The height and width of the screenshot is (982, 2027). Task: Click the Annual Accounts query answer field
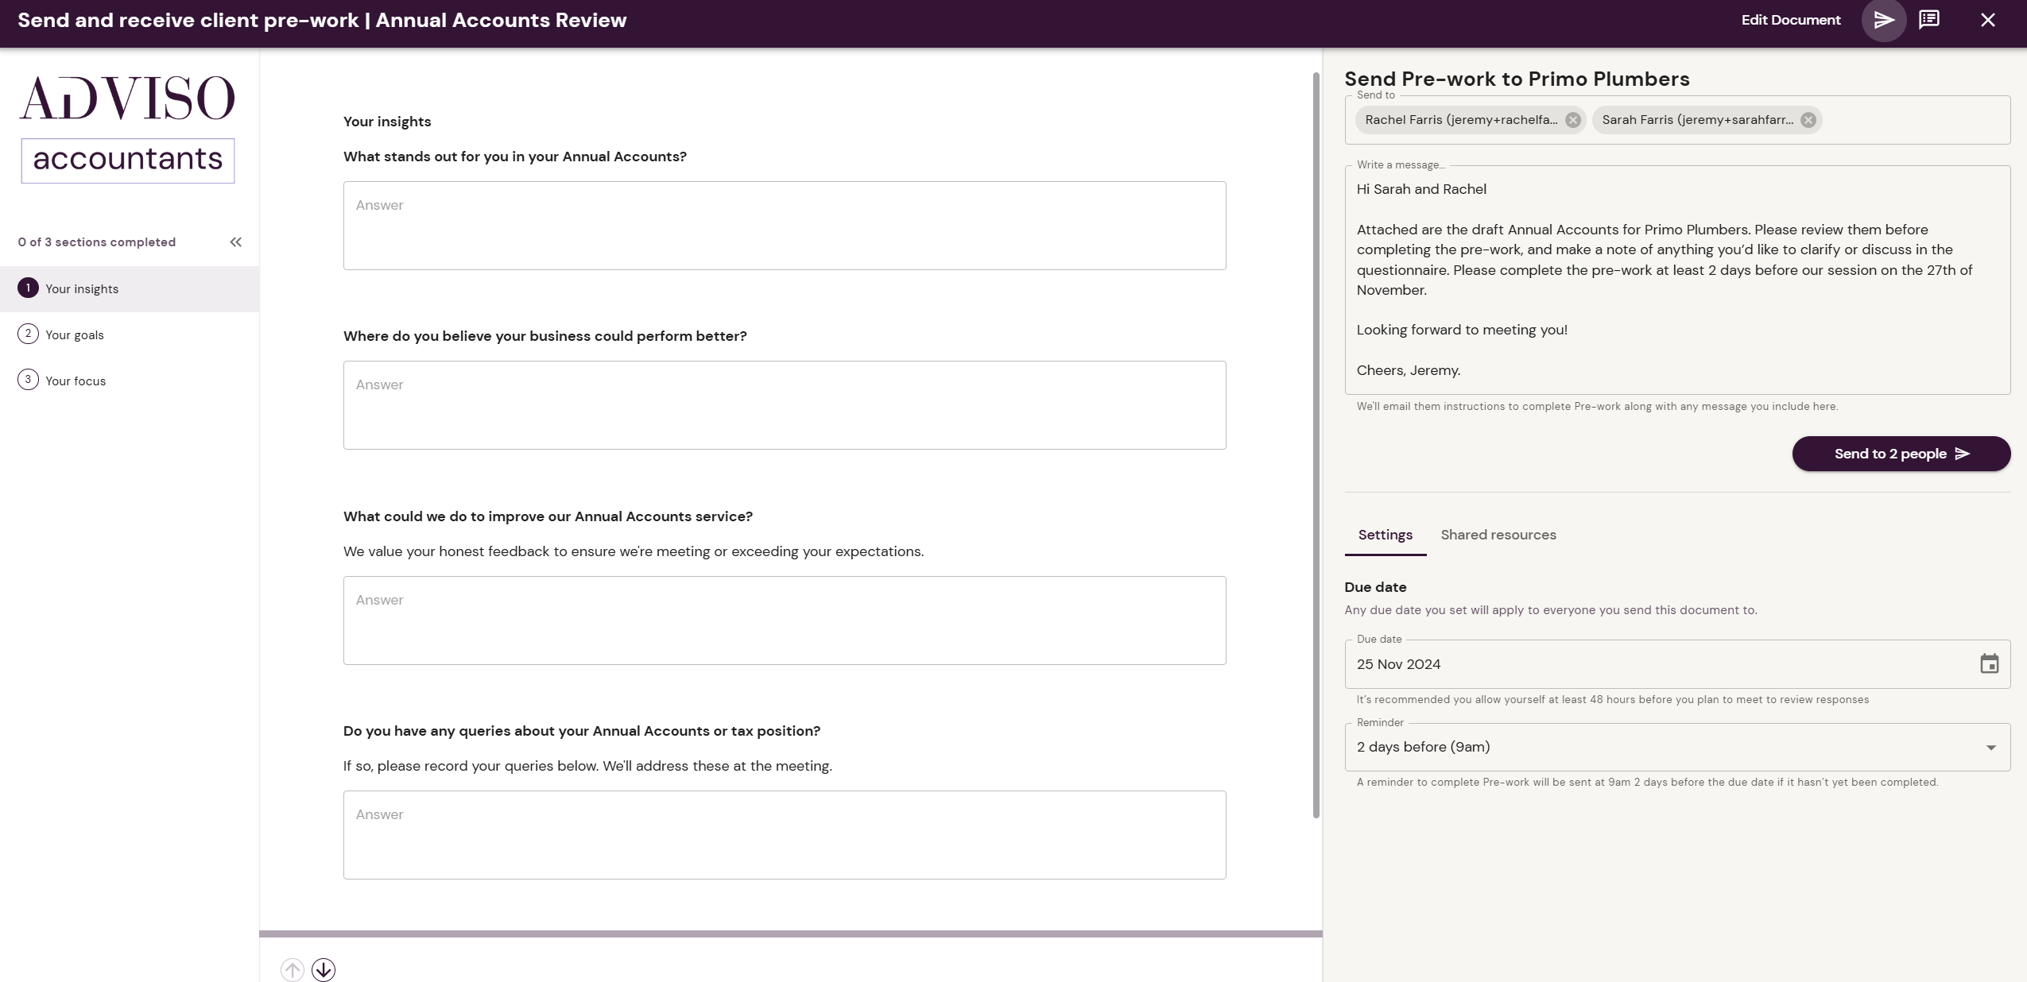[x=785, y=835]
